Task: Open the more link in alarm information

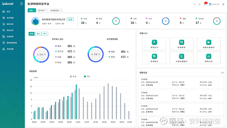Action: [x=222, y=73]
